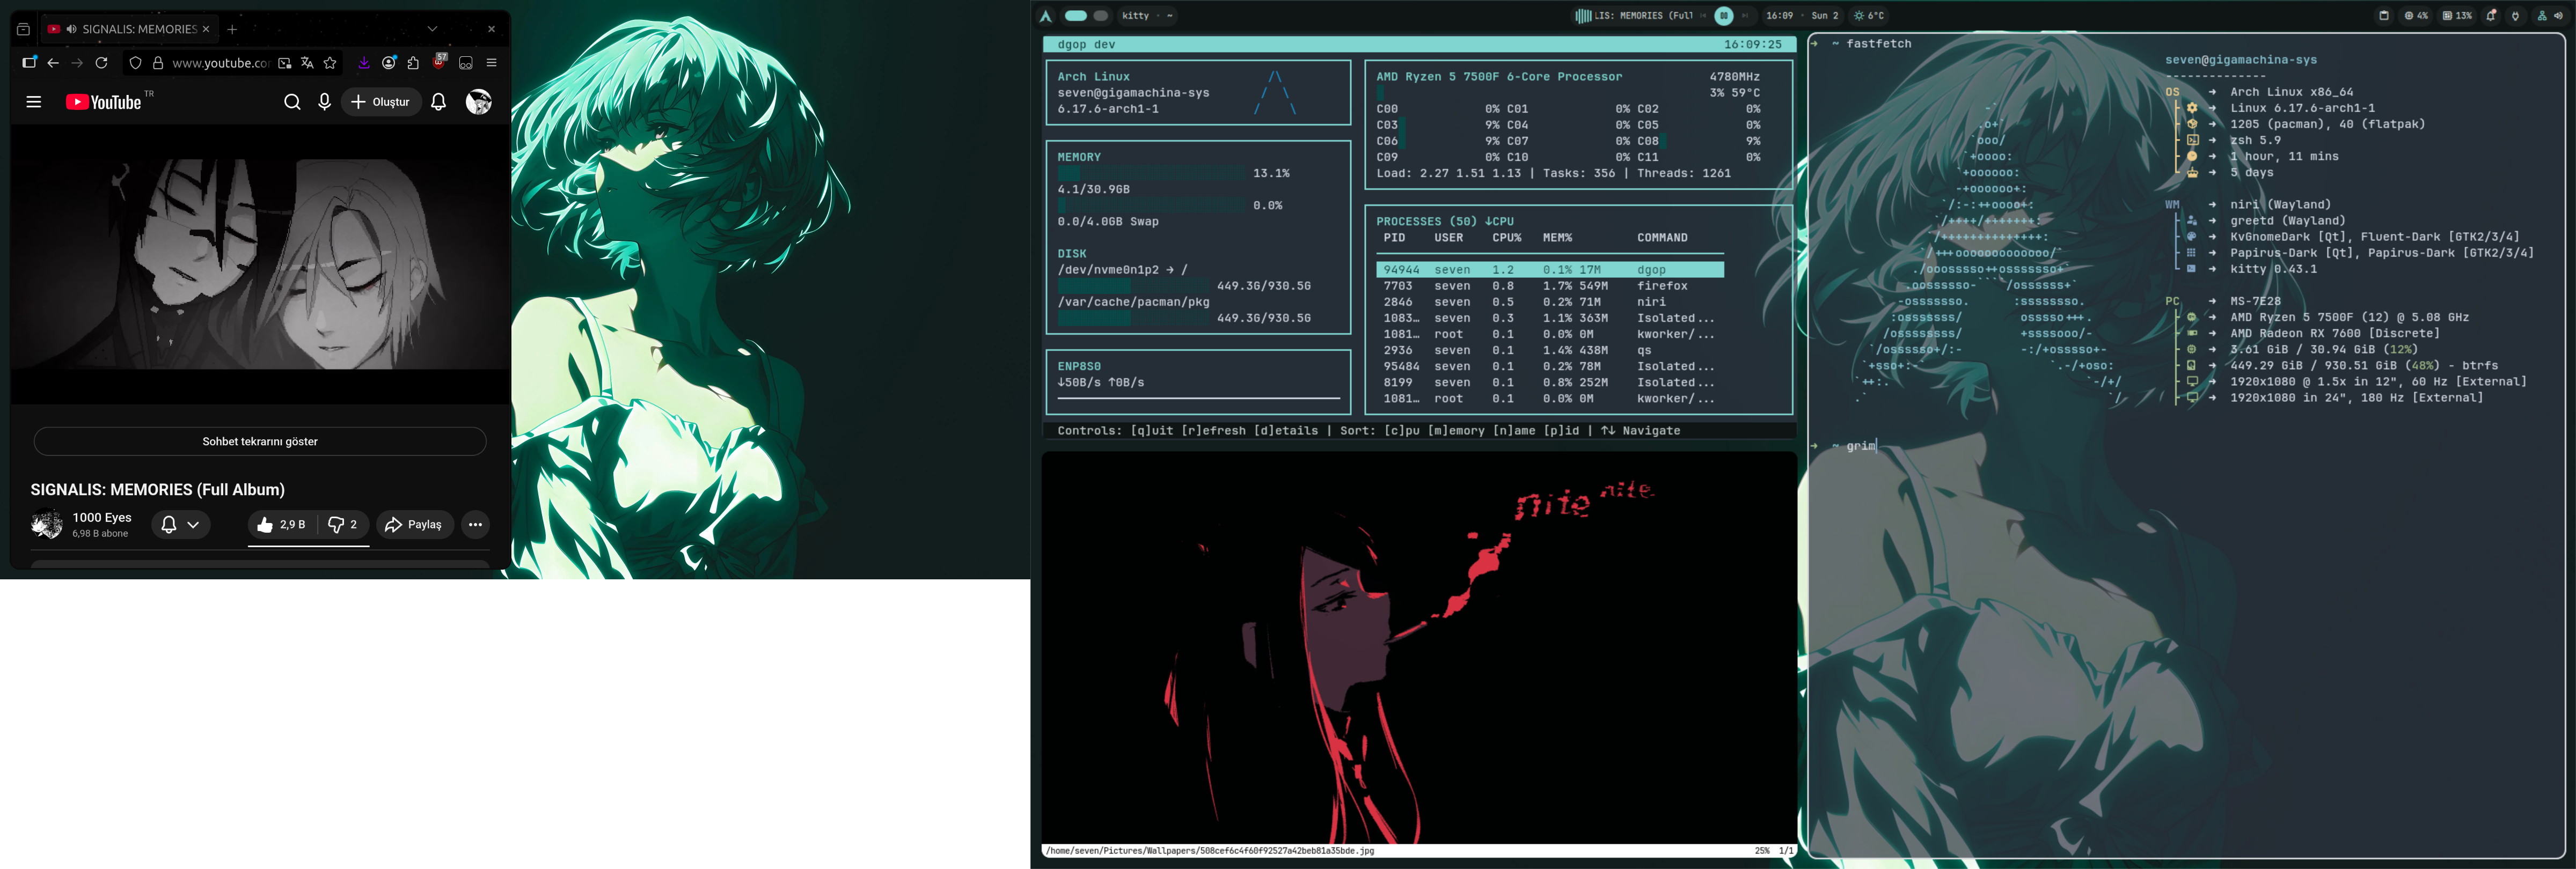
Task: Bookmark this page with the star icon
Action: tap(330, 63)
